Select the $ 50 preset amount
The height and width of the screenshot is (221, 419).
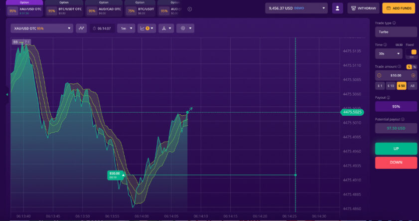[402, 86]
